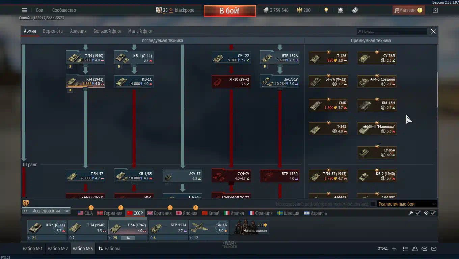Viewport: 459px width, 259px height.
Task: Open the Бои menu
Action: pos(40,10)
